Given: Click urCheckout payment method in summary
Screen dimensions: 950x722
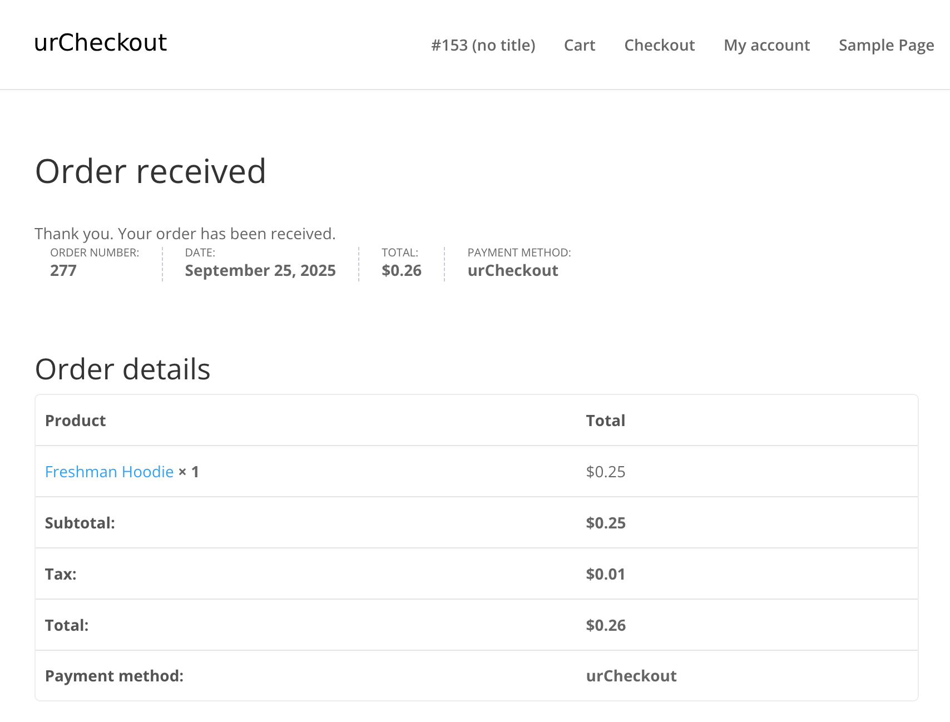Looking at the screenshot, I should (x=512, y=270).
